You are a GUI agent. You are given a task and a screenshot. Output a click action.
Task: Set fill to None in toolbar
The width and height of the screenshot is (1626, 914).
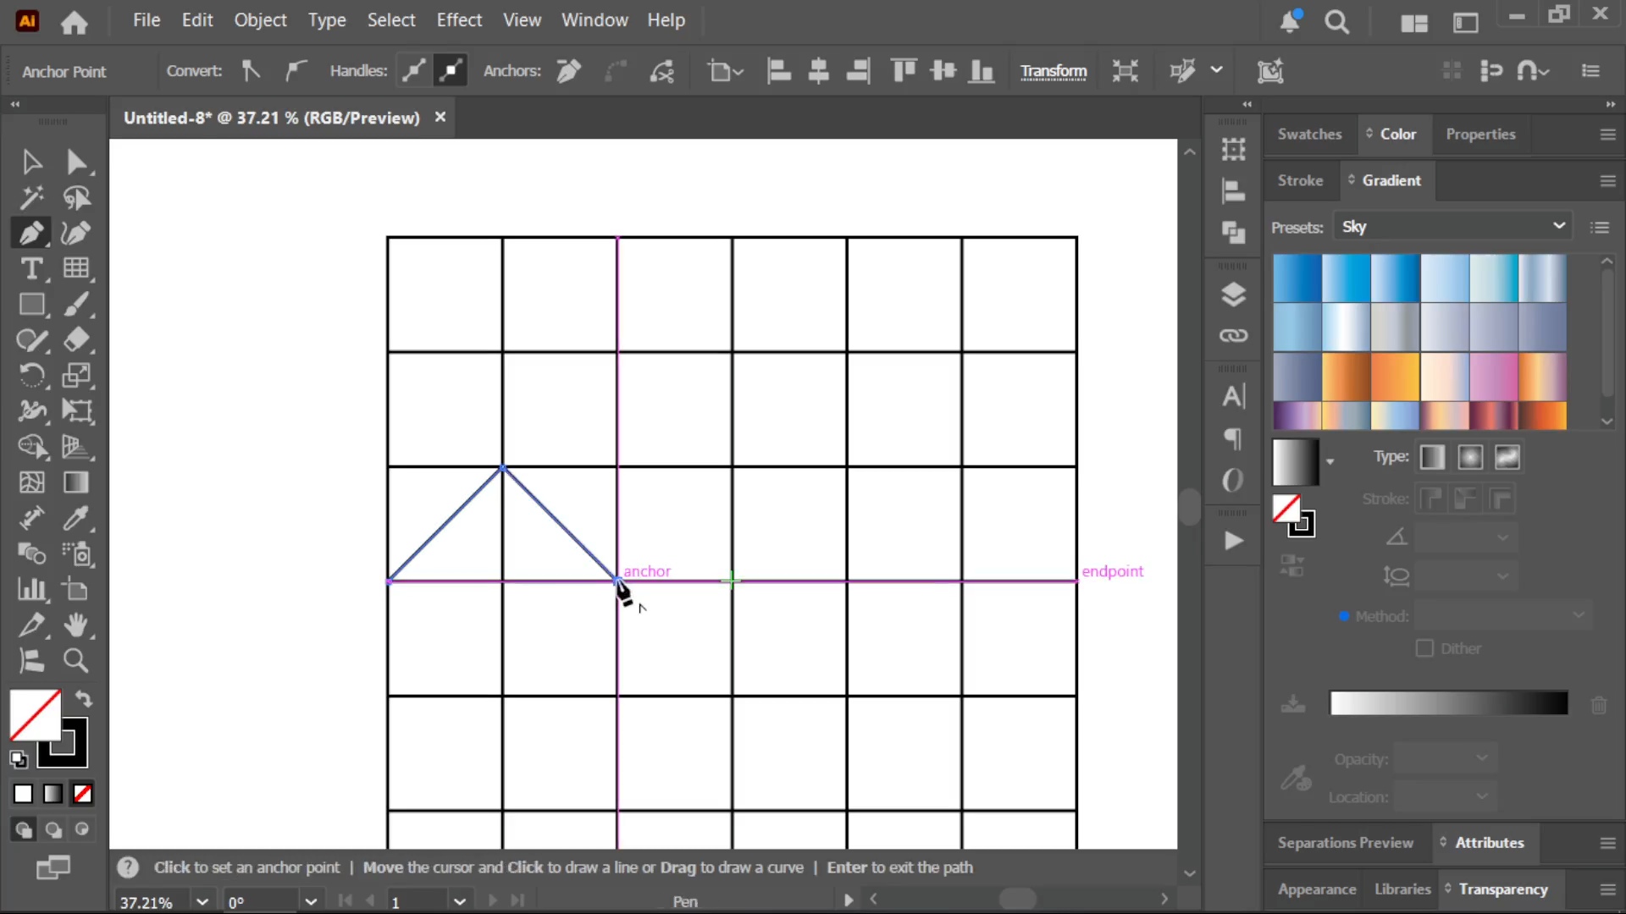(82, 794)
